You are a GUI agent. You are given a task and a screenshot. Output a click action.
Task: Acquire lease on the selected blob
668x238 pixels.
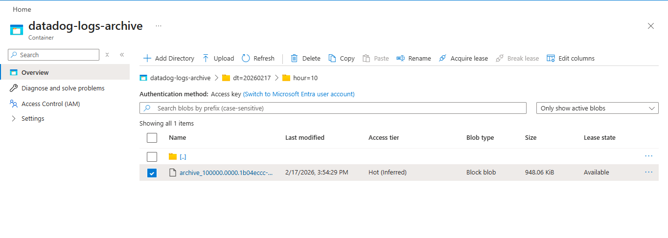coord(463,58)
